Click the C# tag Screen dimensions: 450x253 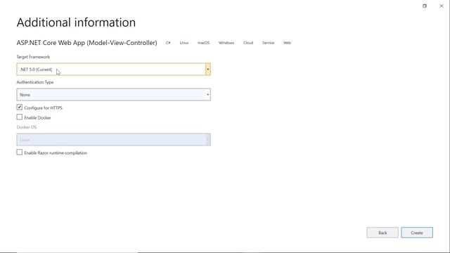tap(168, 43)
